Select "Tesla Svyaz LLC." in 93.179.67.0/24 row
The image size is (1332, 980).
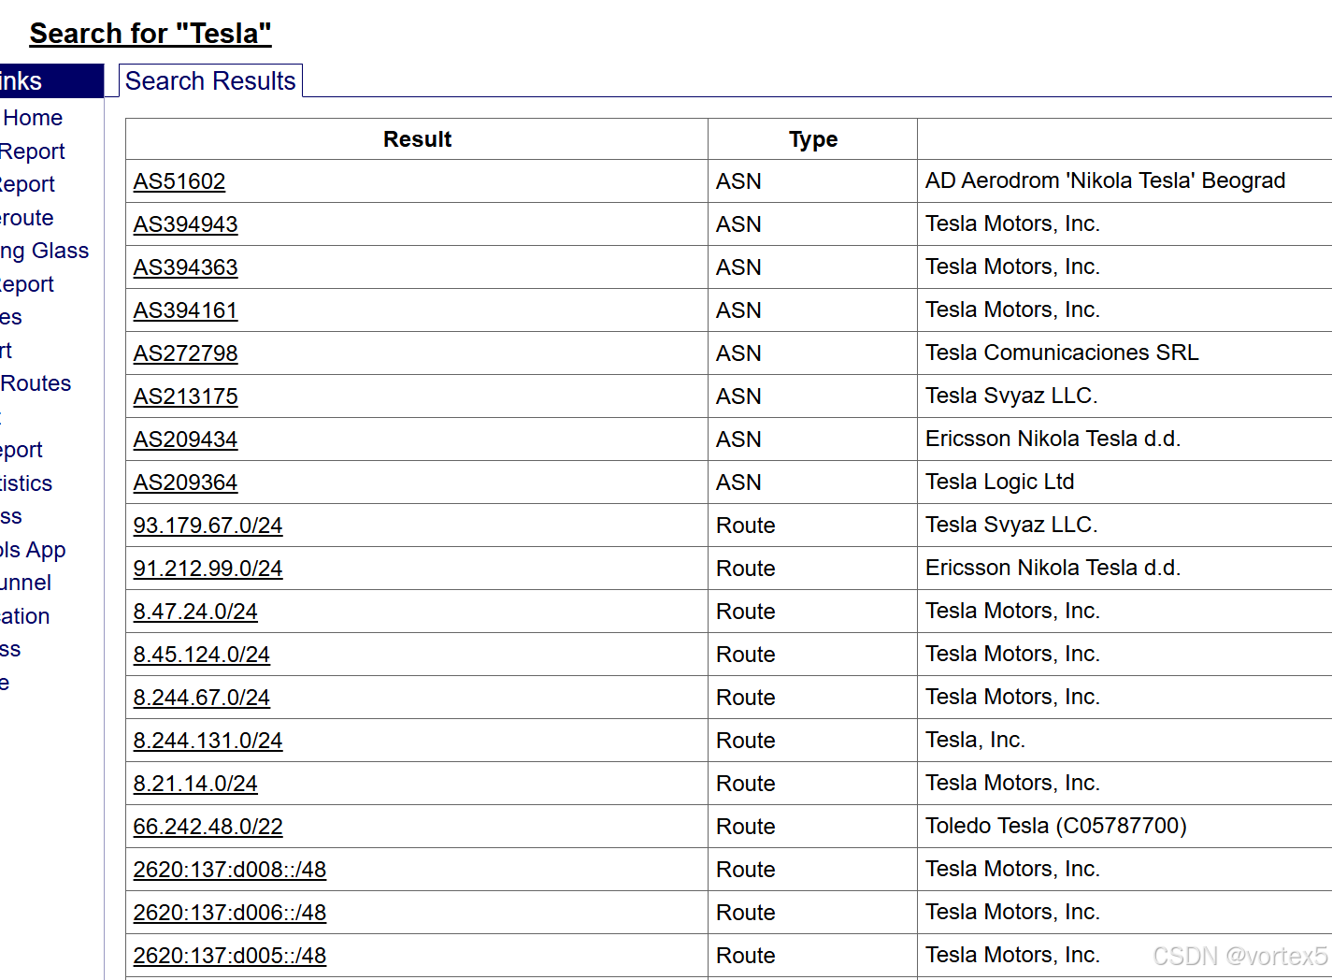pos(1011,525)
